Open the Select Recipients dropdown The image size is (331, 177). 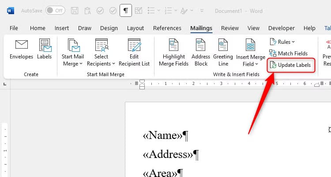101,53
